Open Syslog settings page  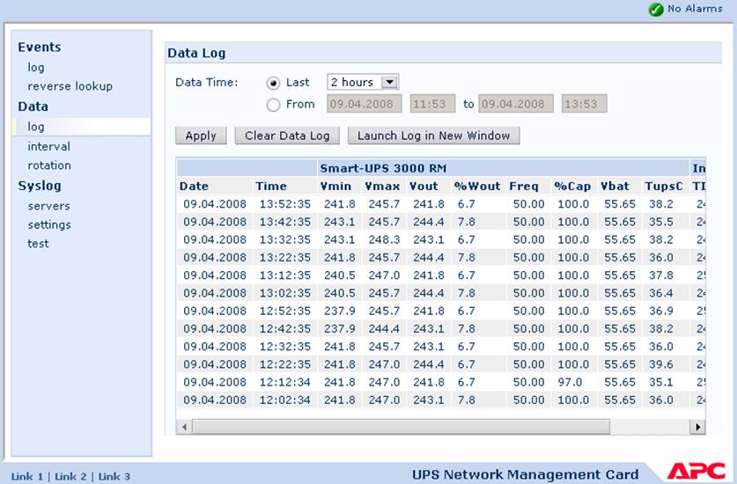click(49, 224)
